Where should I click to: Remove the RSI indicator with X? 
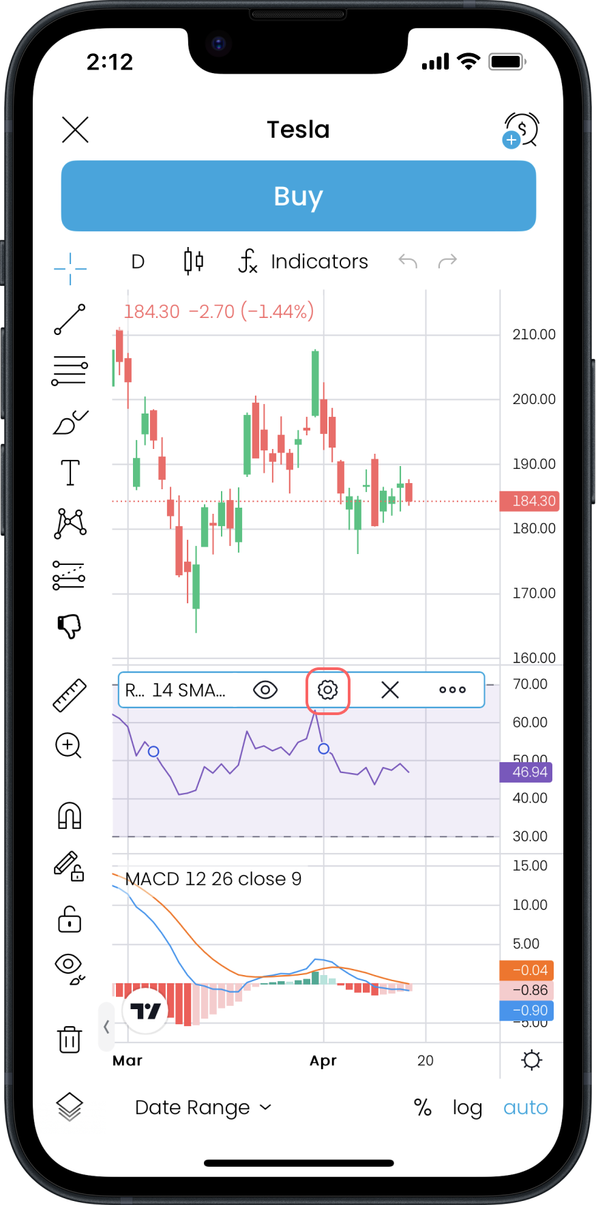pos(390,690)
